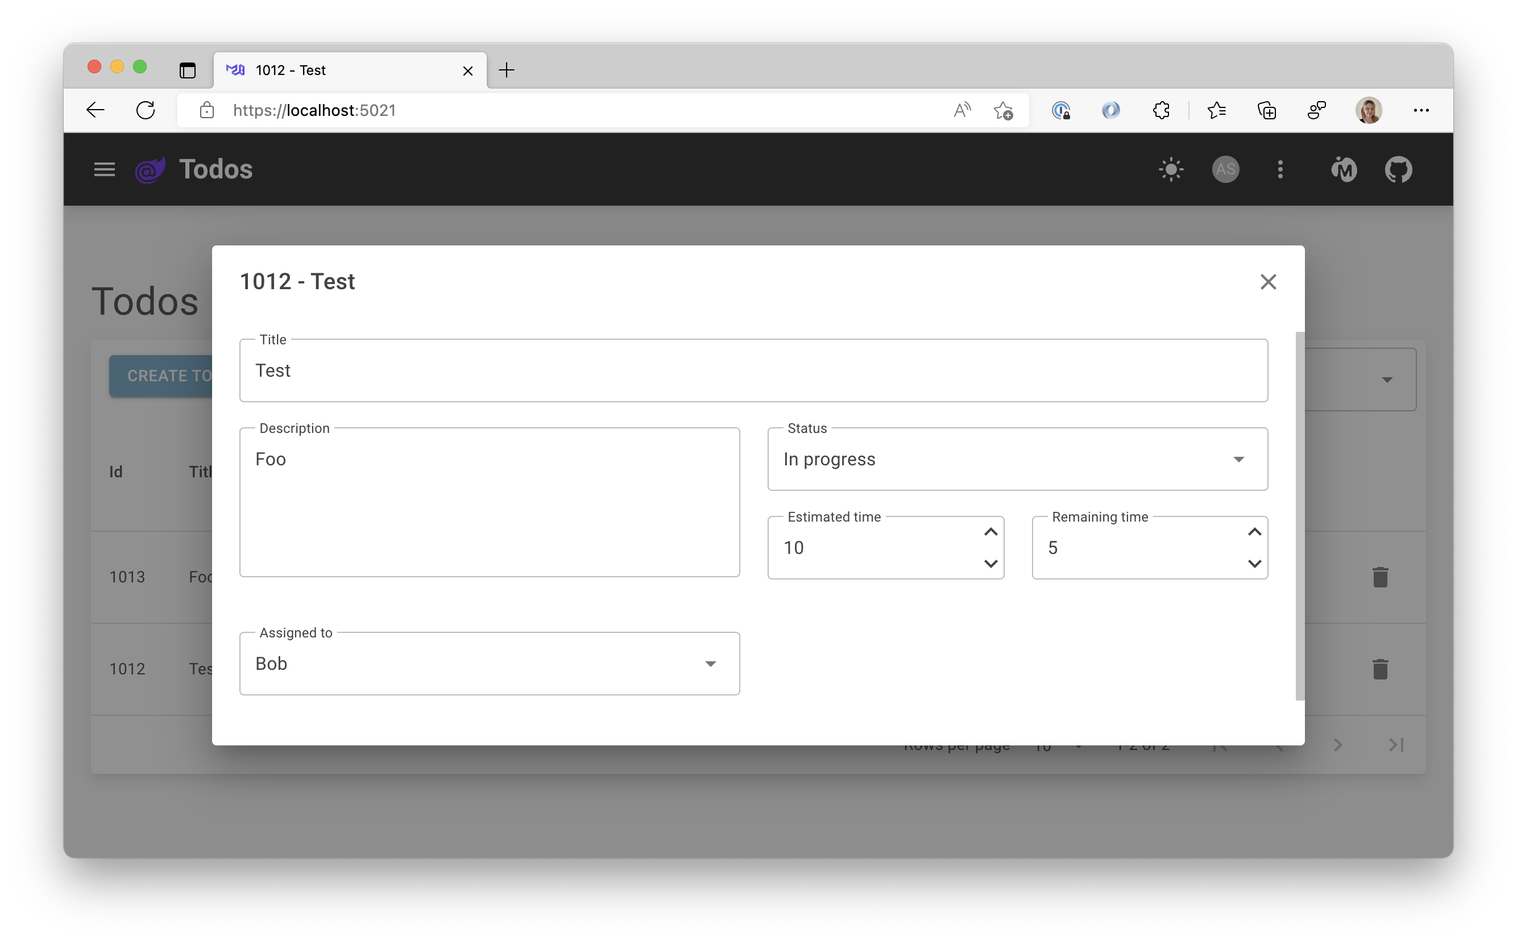Open the Status dropdown
This screenshot has height=942, width=1517.
click(x=1017, y=459)
